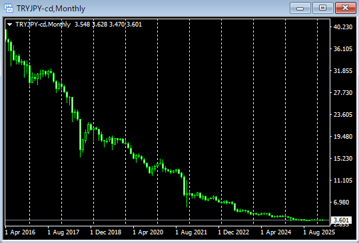Maximize the TRYJPY-cd chart window
This screenshot has width=359, height=243.
click(x=323, y=8)
